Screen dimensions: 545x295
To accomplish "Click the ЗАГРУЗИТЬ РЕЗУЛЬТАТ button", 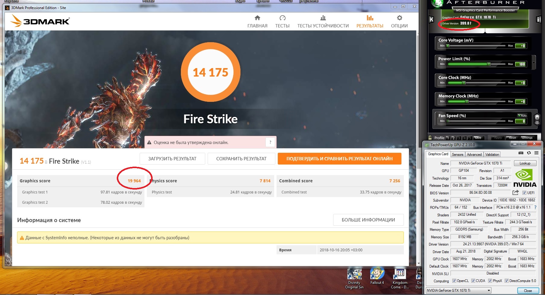I will click(172, 159).
